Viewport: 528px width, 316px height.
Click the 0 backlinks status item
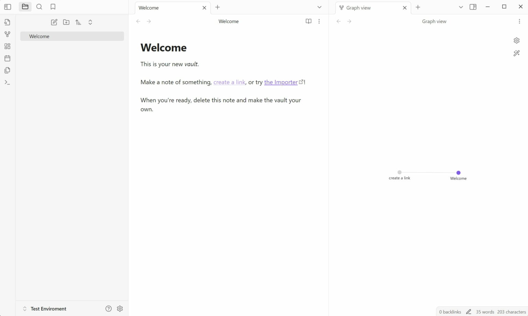tap(450, 312)
